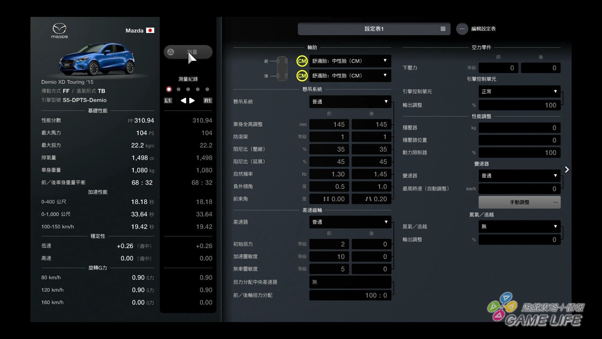Open the three-dot edit settings sheet icon
Screen dimensions: 602x339
click(x=462, y=29)
